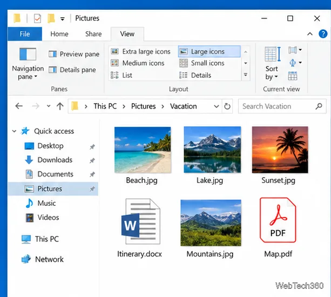Select the Mountains.jpg thumbnail

click(211, 222)
